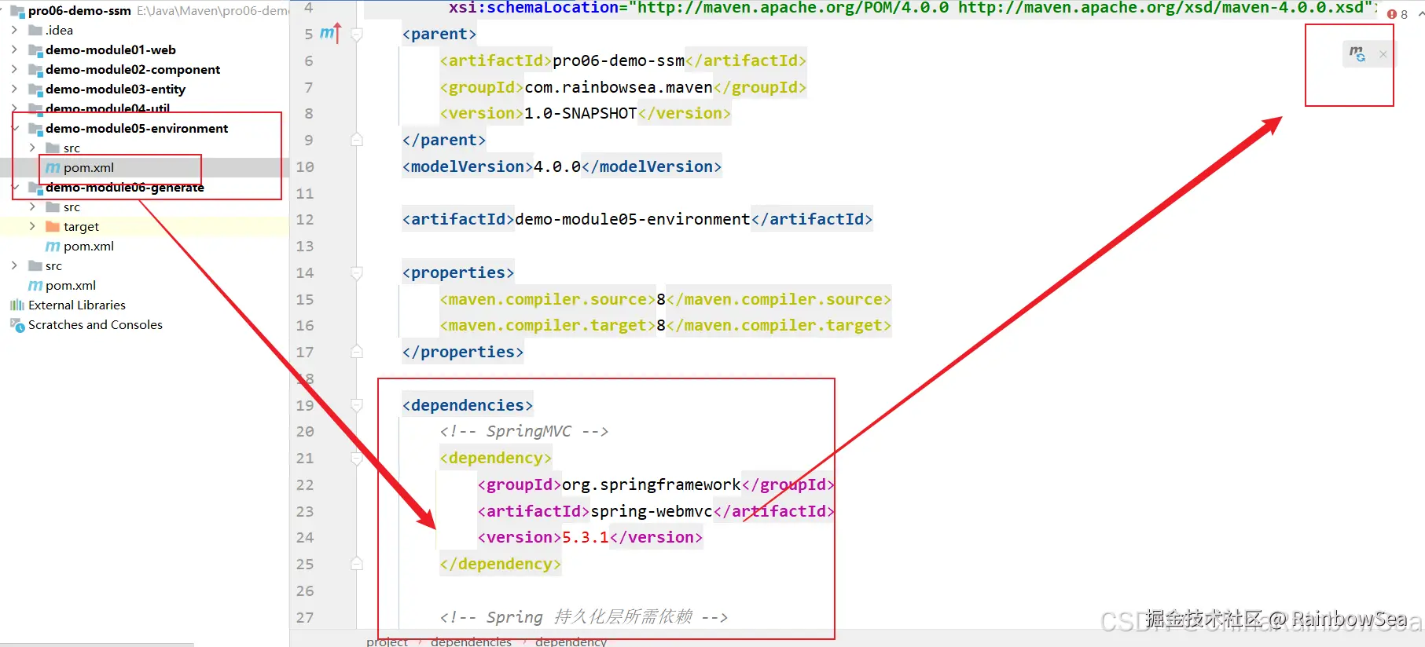1425x647 pixels.
Task: Click the dependencies breadcrumb at bottom
Action: pyautogui.click(x=471, y=642)
